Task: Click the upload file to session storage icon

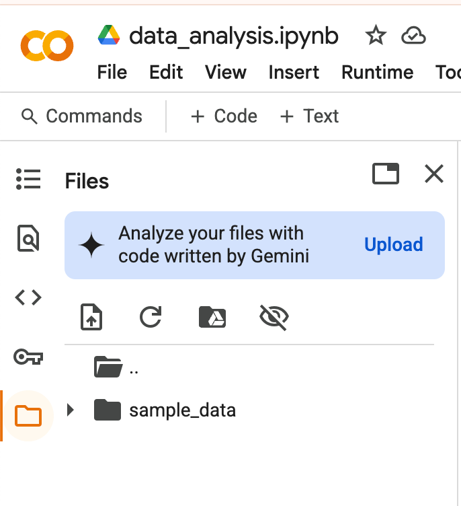Action: 91,317
